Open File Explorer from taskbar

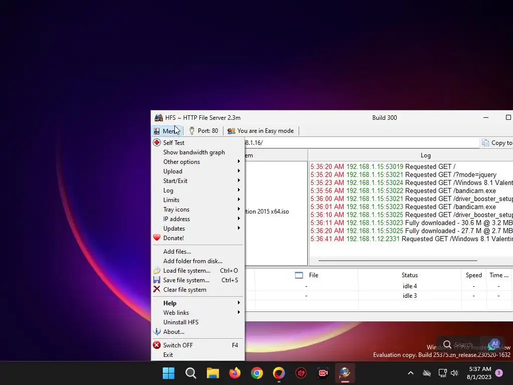(212, 373)
